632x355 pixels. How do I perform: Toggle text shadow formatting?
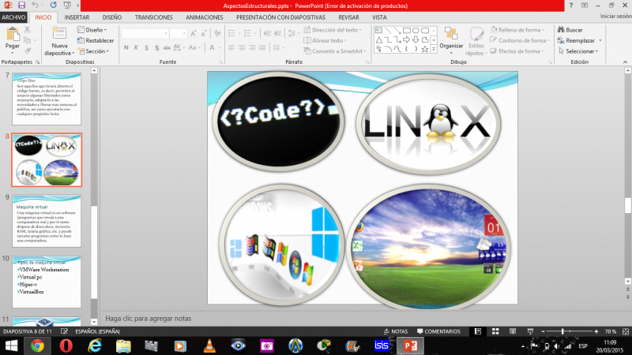(156, 47)
